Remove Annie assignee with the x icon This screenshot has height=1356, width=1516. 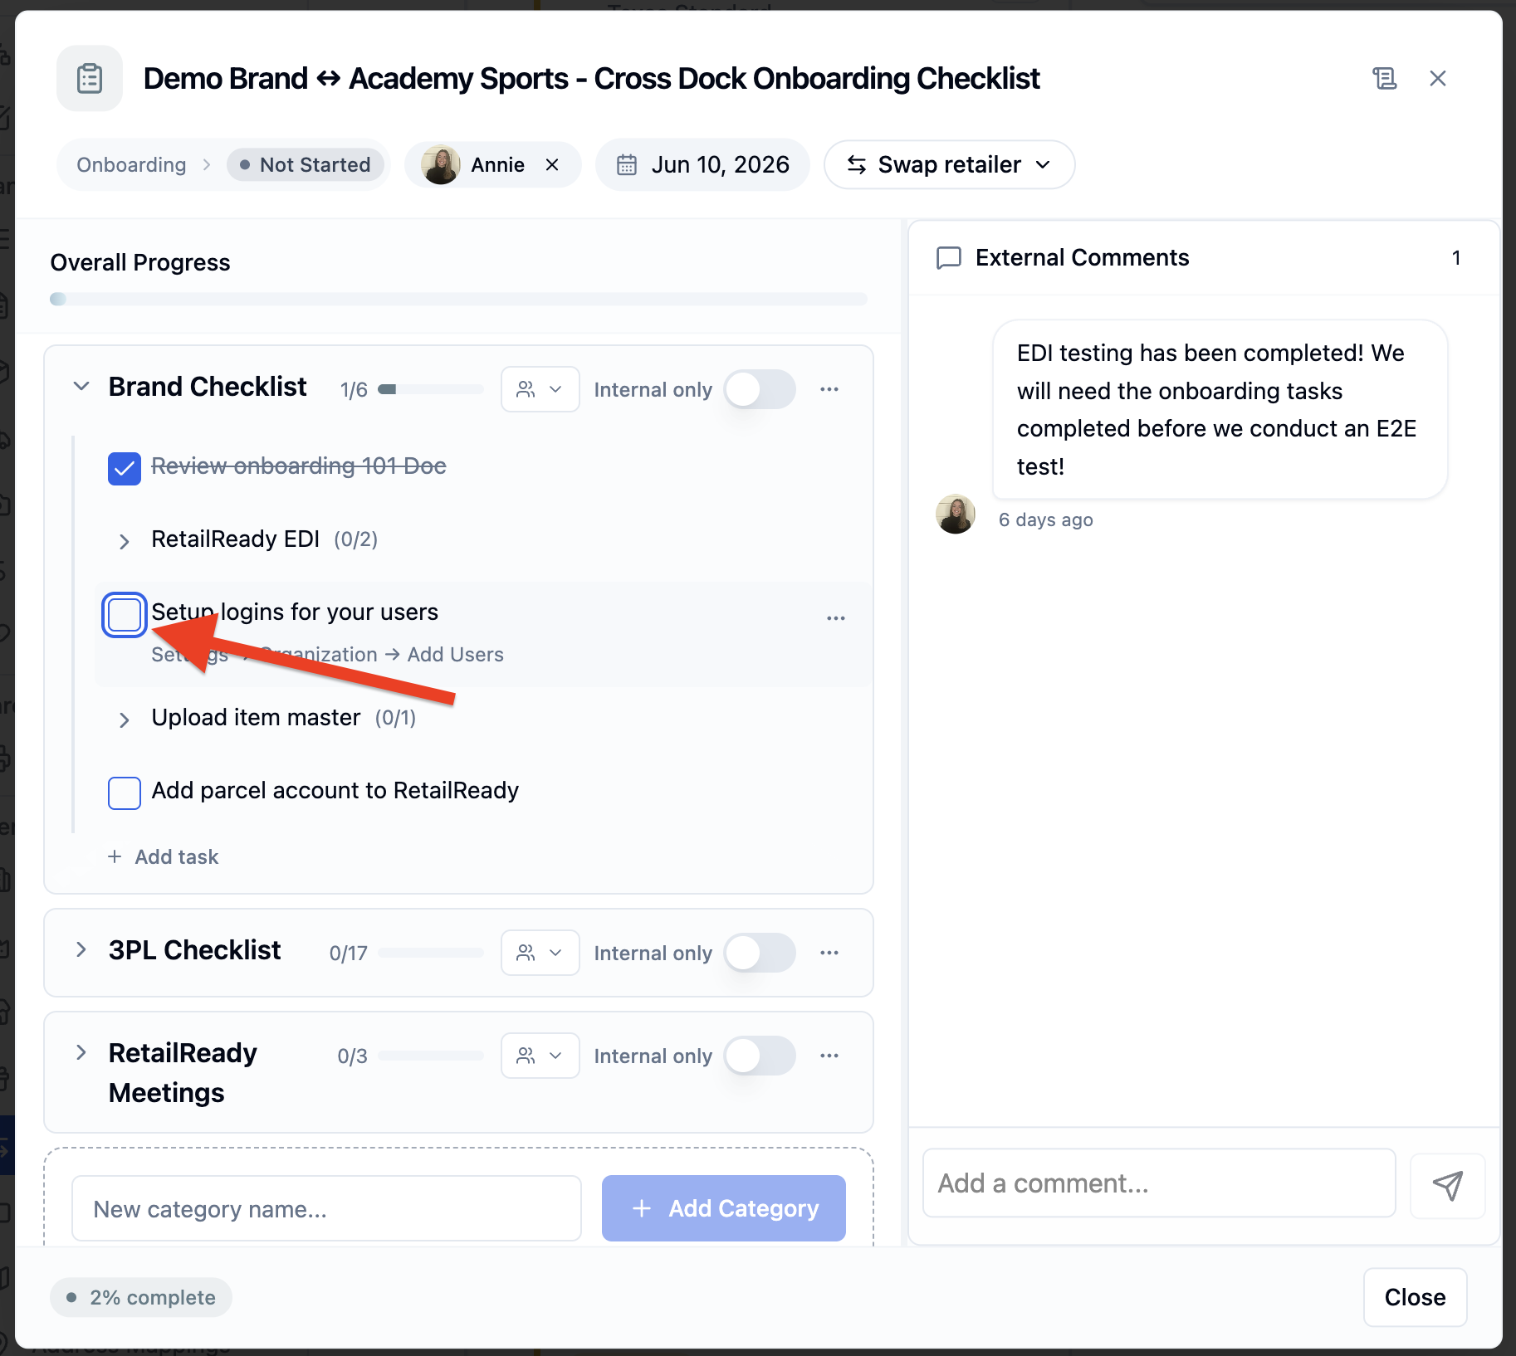point(552,165)
